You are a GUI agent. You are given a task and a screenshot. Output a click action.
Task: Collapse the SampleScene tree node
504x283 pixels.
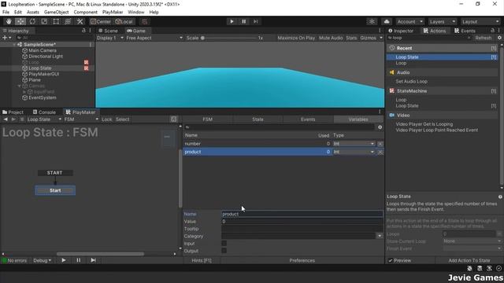coord(14,45)
